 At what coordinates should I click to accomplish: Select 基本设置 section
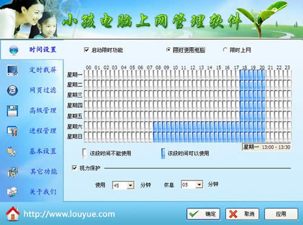[x=42, y=151]
